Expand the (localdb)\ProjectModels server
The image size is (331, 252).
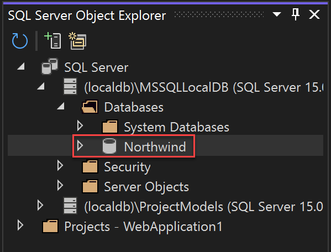pyautogui.click(x=40, y=206)
